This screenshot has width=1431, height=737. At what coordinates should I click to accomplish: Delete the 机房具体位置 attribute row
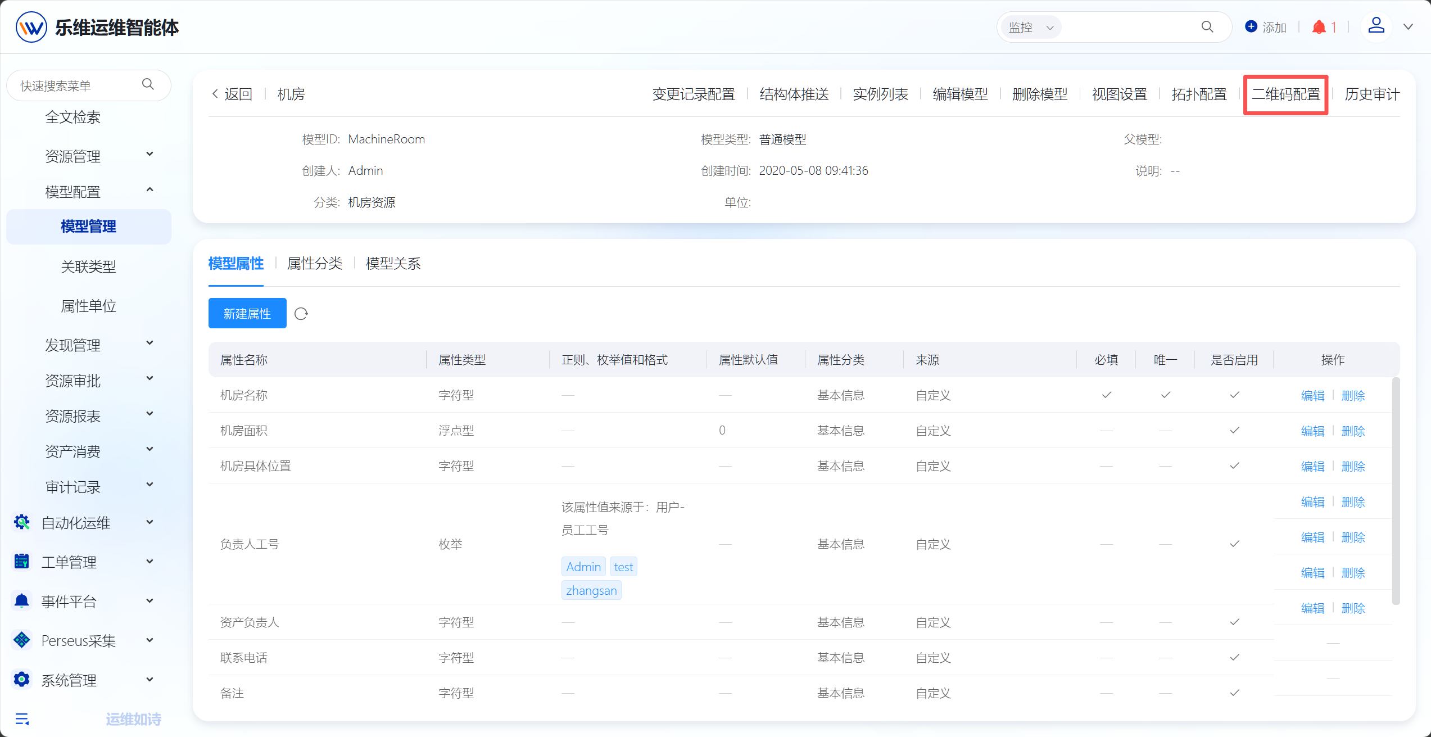tap(1353, 466)
